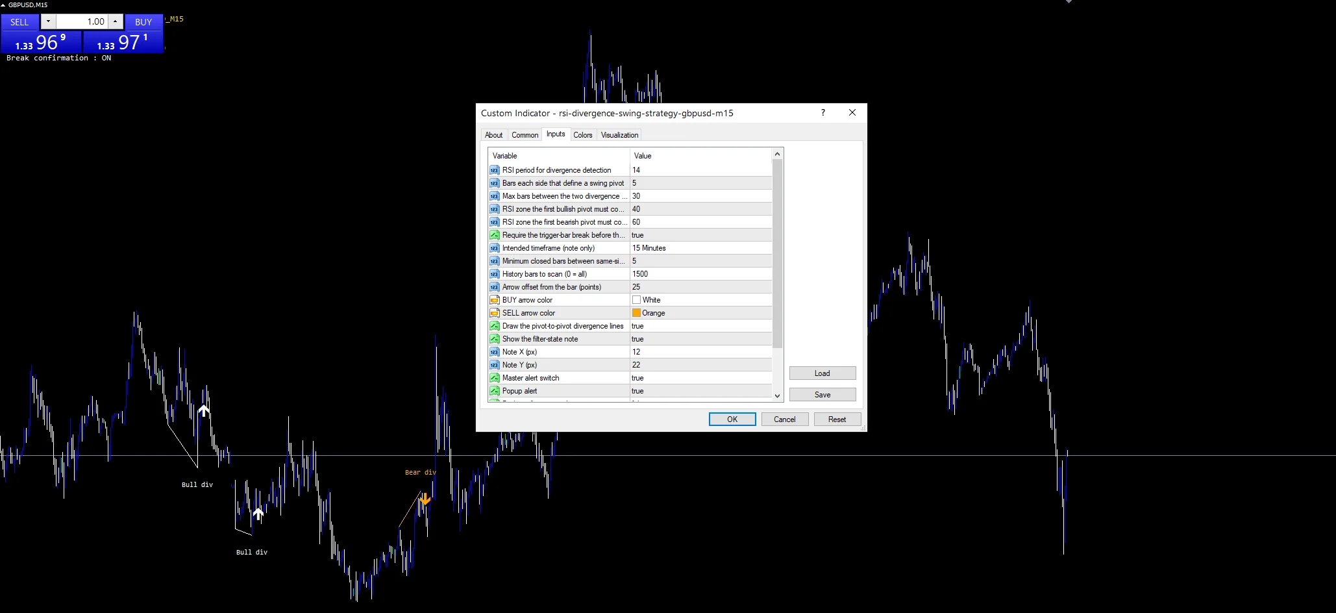The height and width of the screenshot is (613, 1336).
Task: Click the inputs list vertical scrollbar thumb
Action: pyautogui.click(x=777, y=253)
